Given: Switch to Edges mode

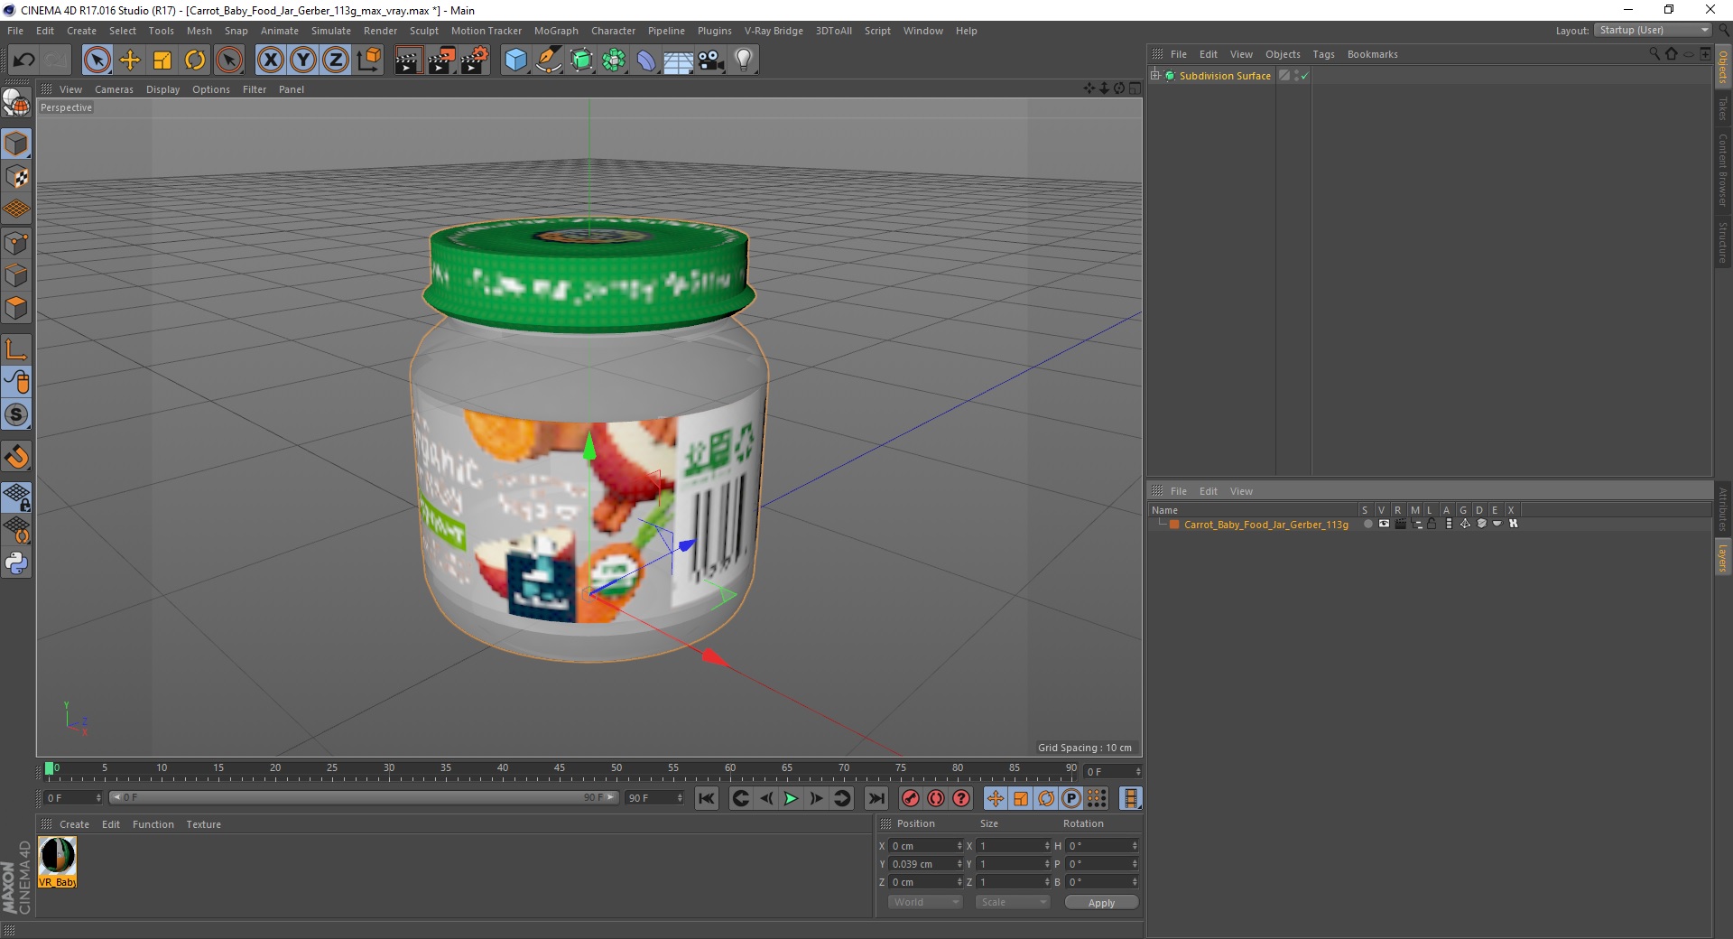Looking at the screenshot, I should [x=16, y=275].
